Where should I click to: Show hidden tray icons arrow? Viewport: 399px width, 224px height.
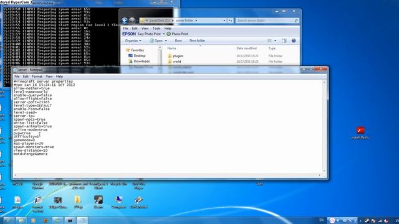click(x=360, y=221)
